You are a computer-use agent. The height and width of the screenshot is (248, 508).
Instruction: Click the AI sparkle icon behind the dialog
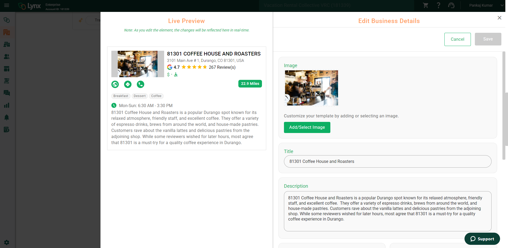[81, 20]
